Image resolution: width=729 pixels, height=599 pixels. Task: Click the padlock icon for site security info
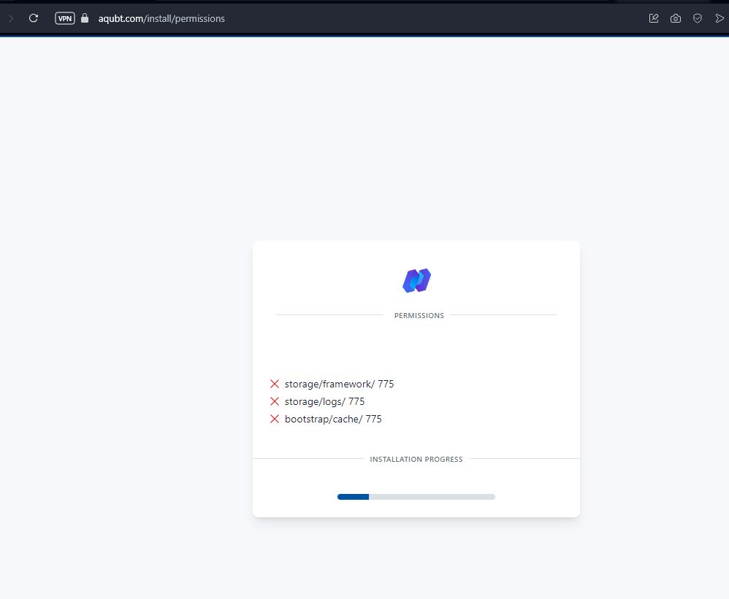pyautogui.click(x=84, y=18)
